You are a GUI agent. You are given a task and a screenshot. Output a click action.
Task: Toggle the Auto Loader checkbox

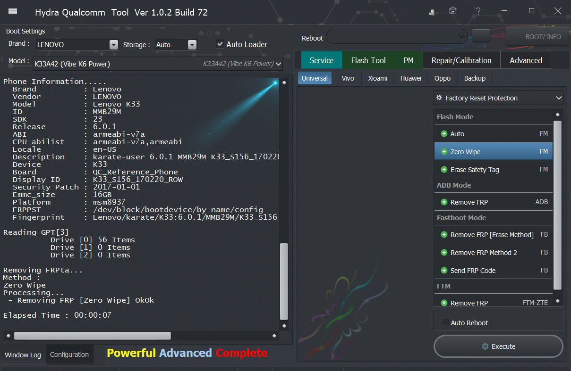click(220, 44)
